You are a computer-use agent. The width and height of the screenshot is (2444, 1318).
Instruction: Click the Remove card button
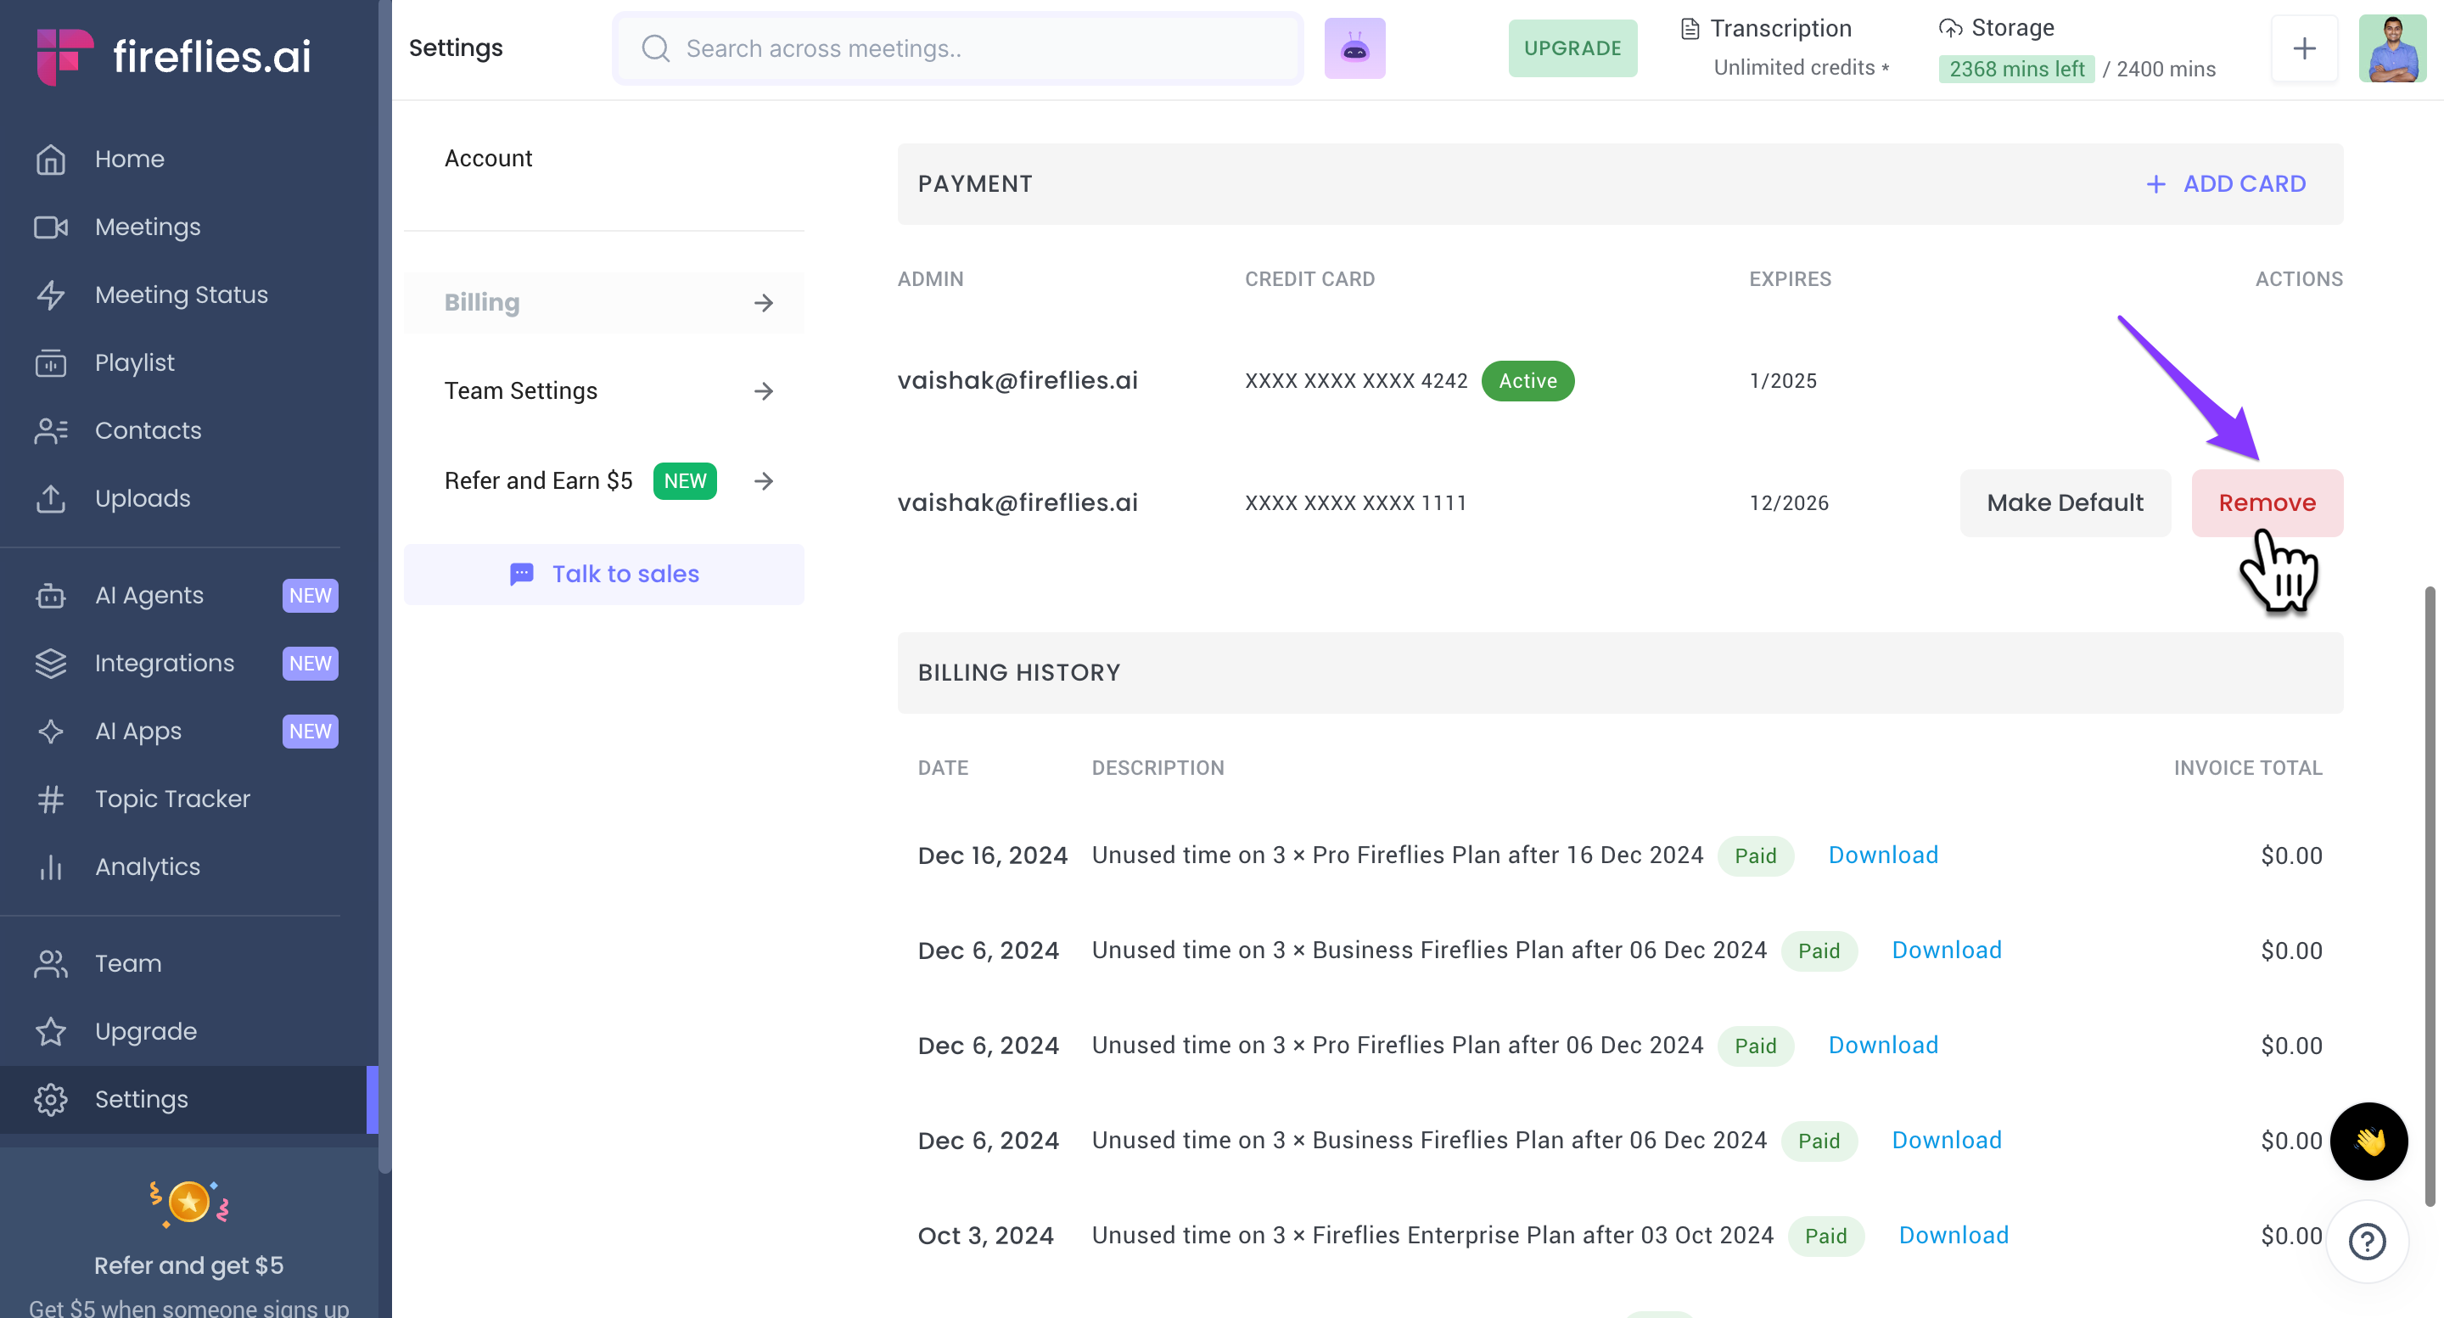click(2266, 503)
